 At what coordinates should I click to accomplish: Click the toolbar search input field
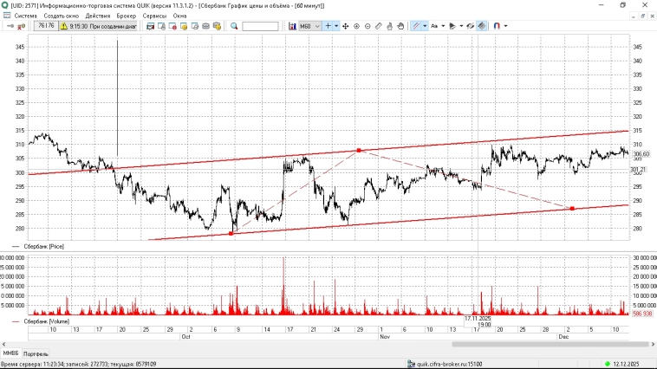pyautogui.click(x=260, y=26)
